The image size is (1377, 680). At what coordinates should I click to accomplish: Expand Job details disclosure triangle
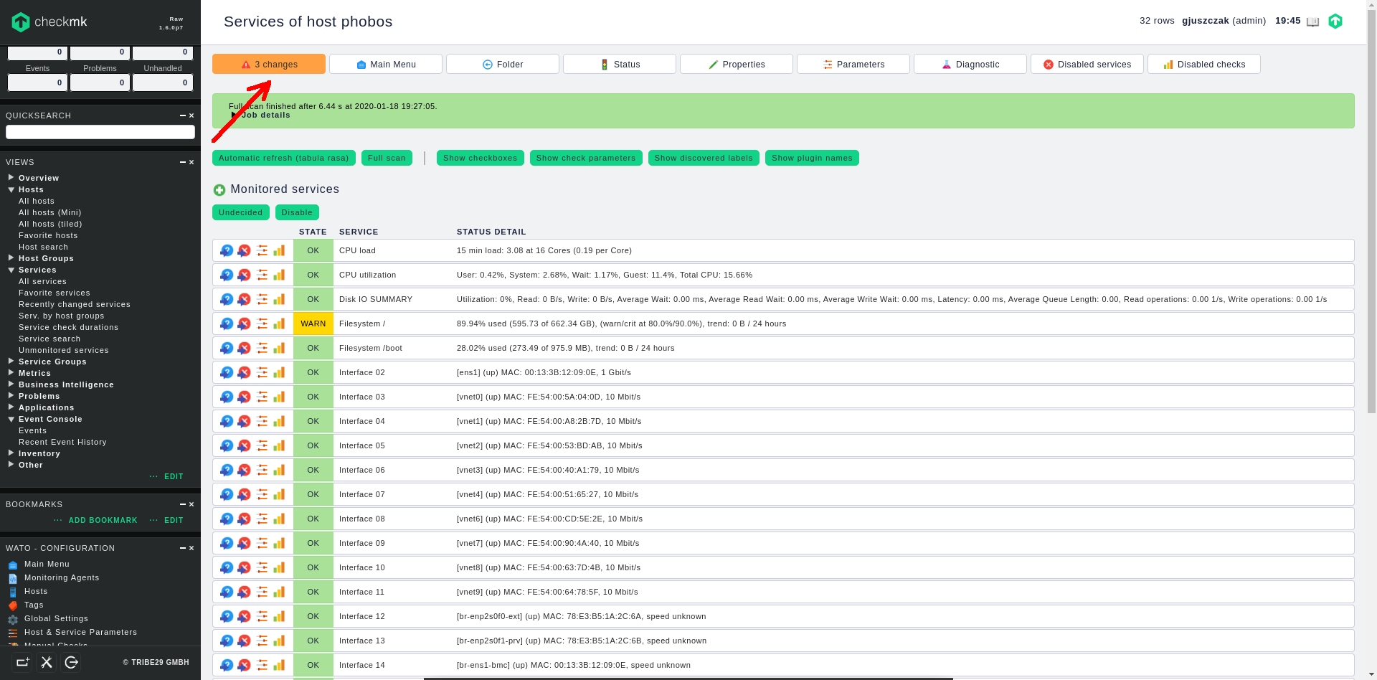pyautogui.click(x=235, y=115)
